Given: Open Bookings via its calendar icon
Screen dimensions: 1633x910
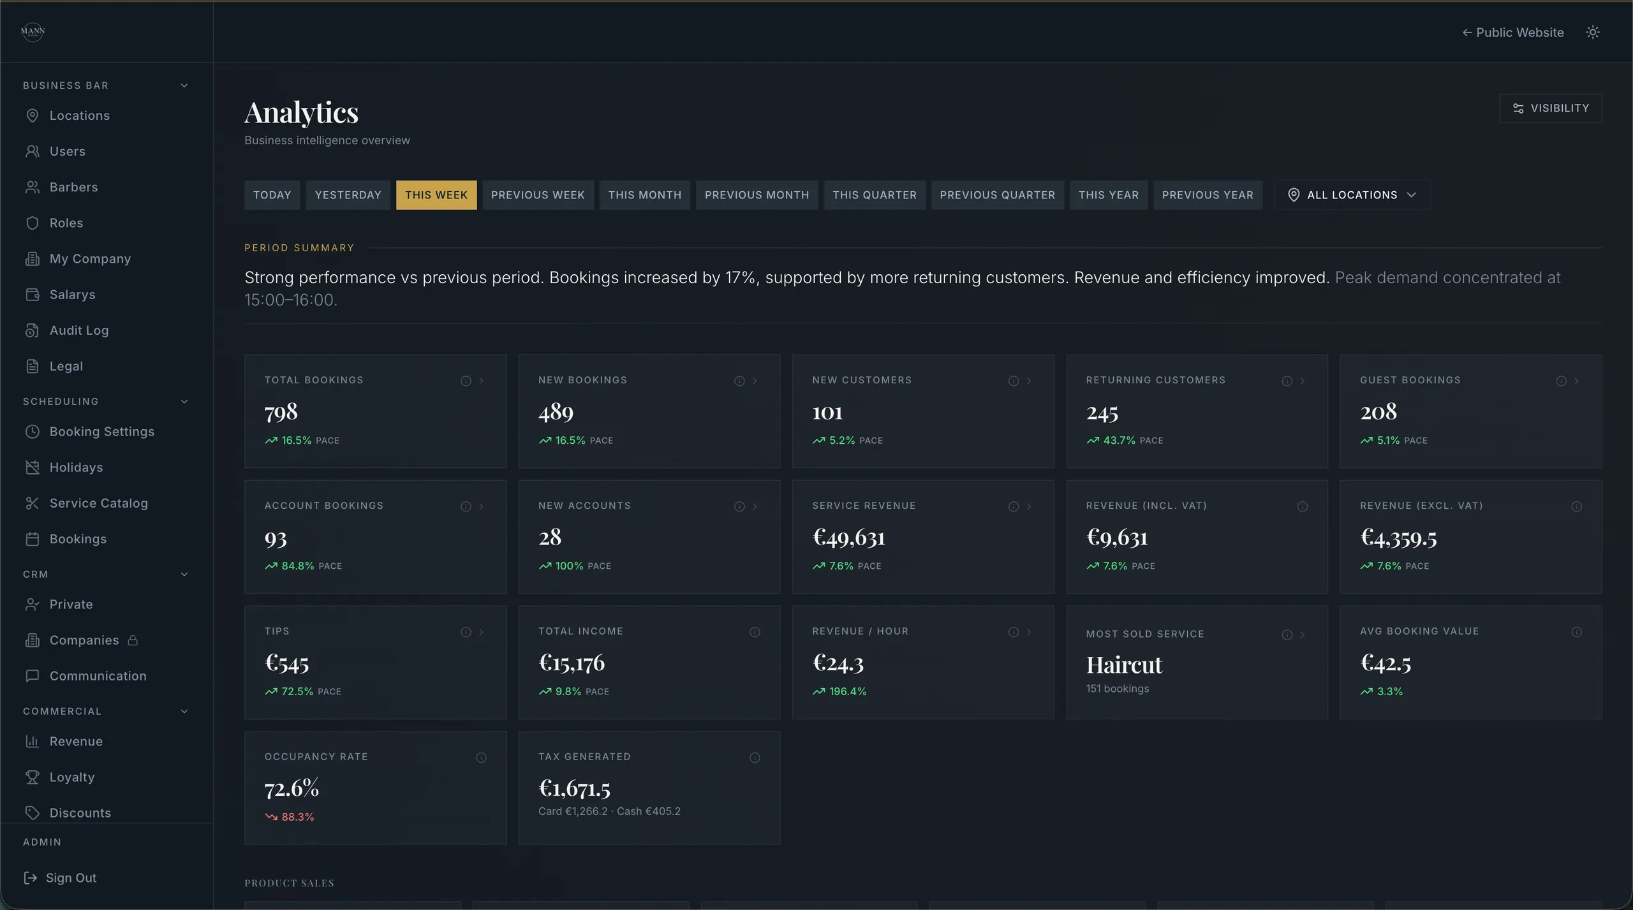Looking at the screenshot, I should tap(33, 539).
